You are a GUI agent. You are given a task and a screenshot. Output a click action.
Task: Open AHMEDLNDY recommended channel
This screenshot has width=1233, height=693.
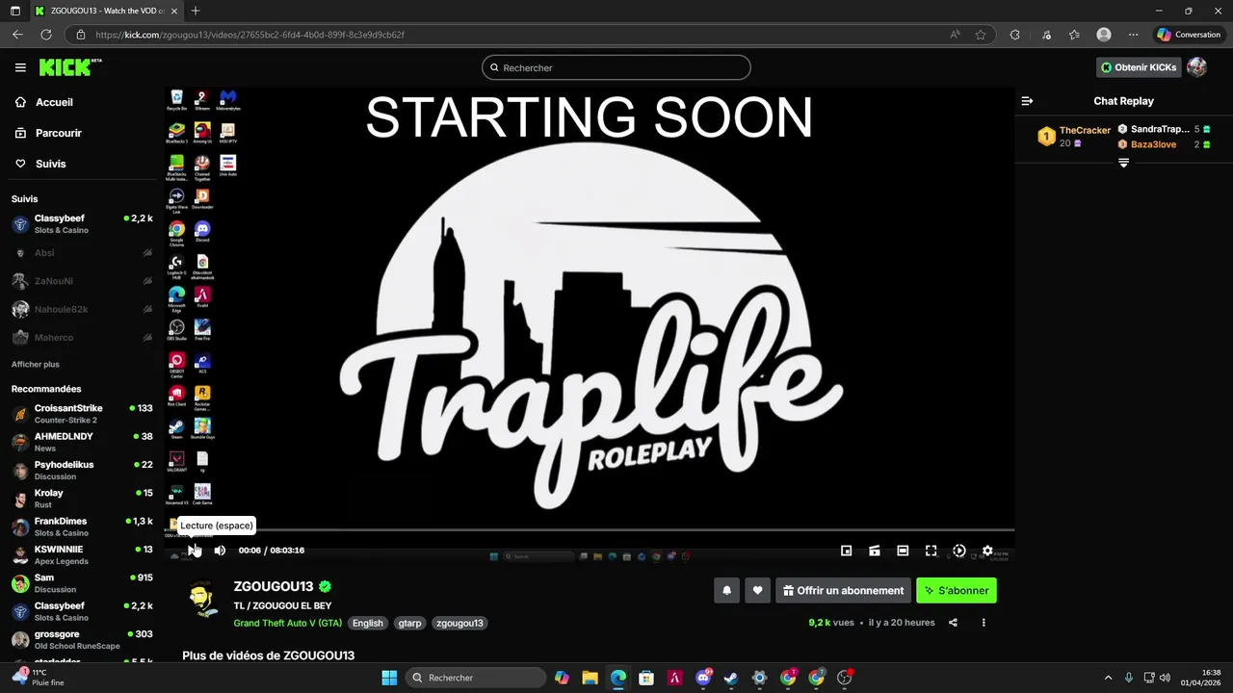click(82, 442)
